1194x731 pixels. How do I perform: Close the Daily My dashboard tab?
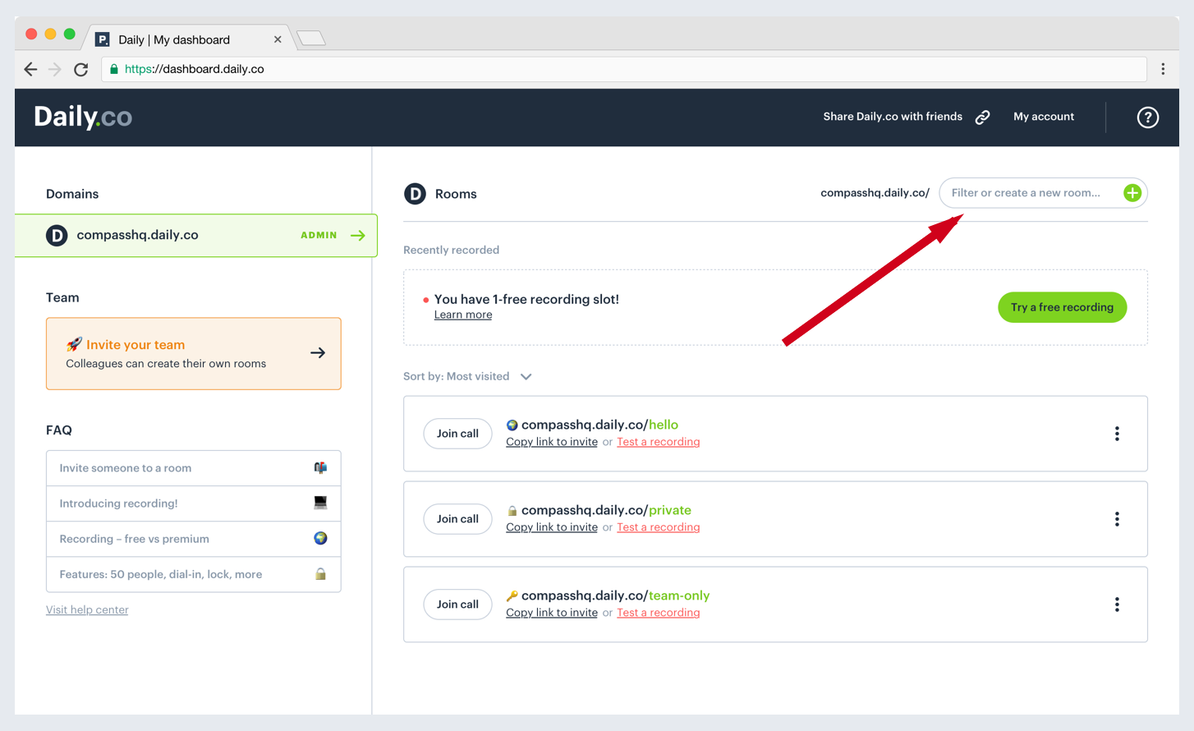pos(278,39)
